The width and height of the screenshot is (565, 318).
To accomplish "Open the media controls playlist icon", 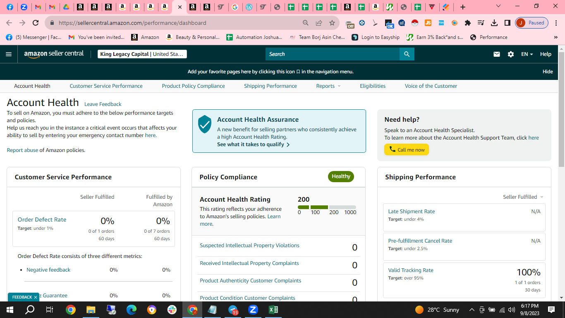I will [x=481, y=23].
